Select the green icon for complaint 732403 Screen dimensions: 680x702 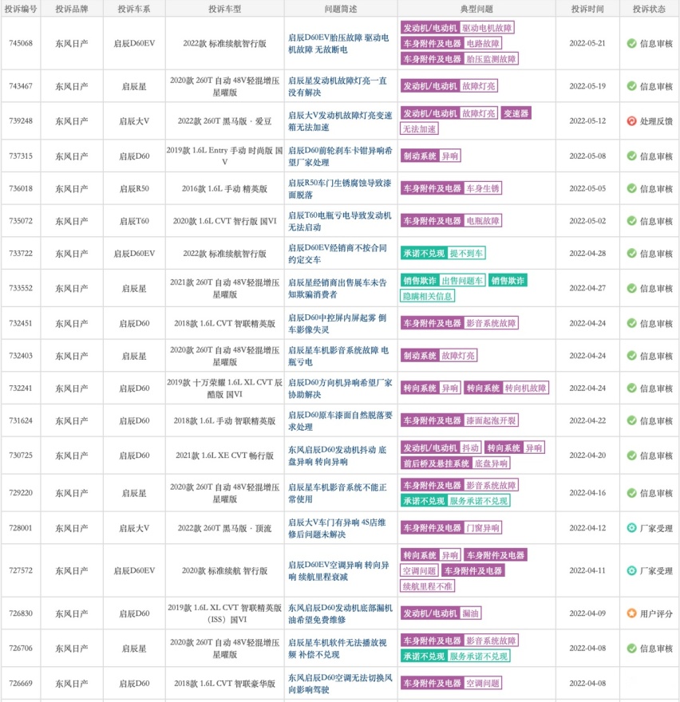tap(631, 356)
